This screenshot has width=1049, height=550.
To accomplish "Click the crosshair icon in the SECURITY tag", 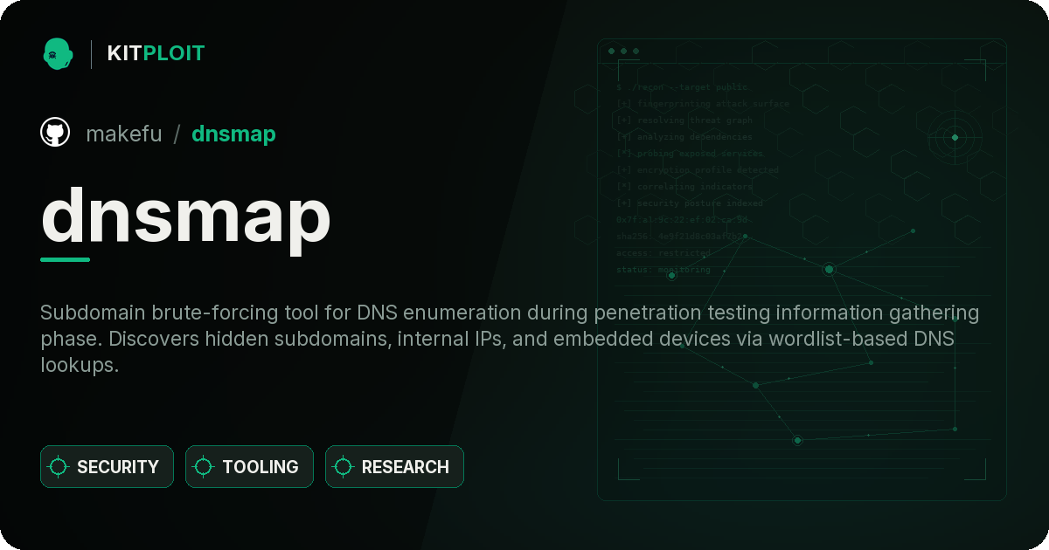I will (x=59, y=467).
